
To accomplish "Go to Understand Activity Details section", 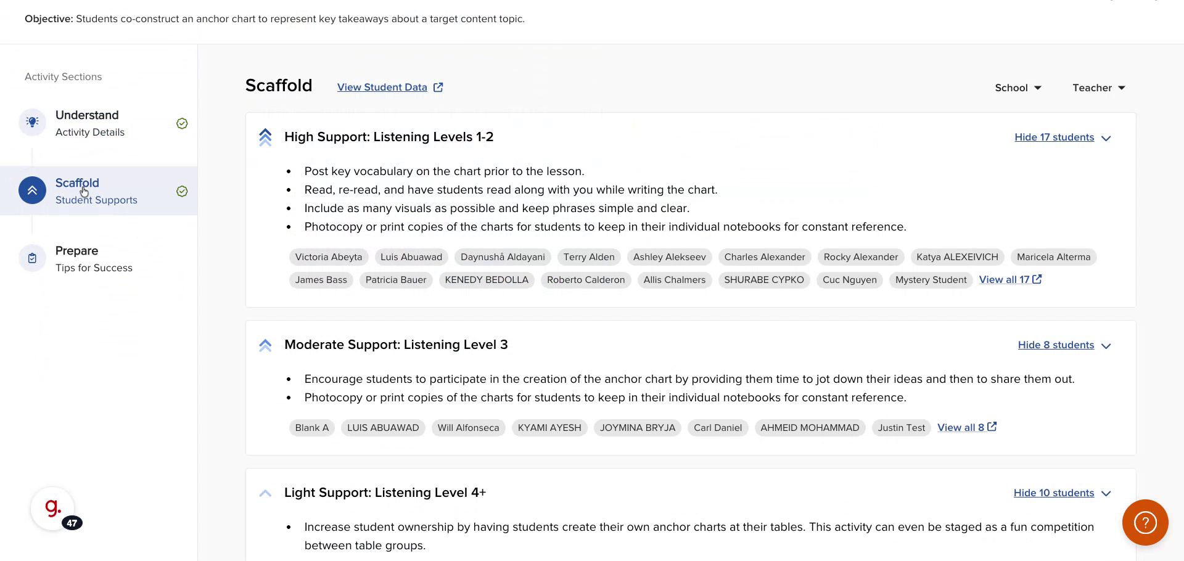I will click(90, 123).
